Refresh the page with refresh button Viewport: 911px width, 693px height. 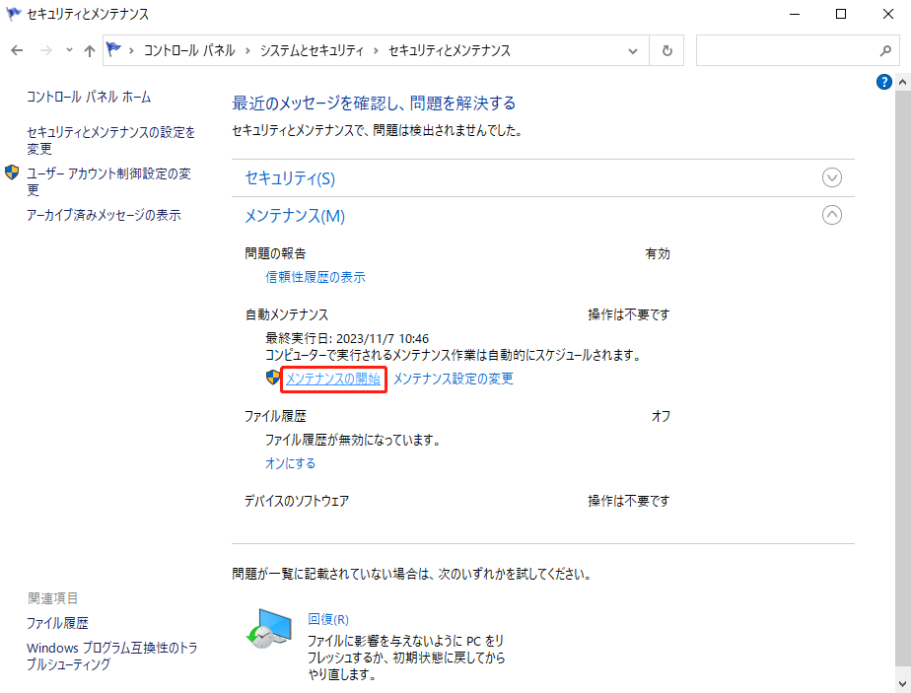pyautogui.click(x=666, y=51)
